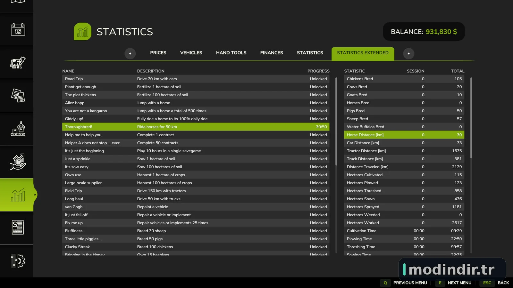The height and width of the screenshot is (288, 513).
Task: Select the Plant get enough row
Action: (196, 87)
